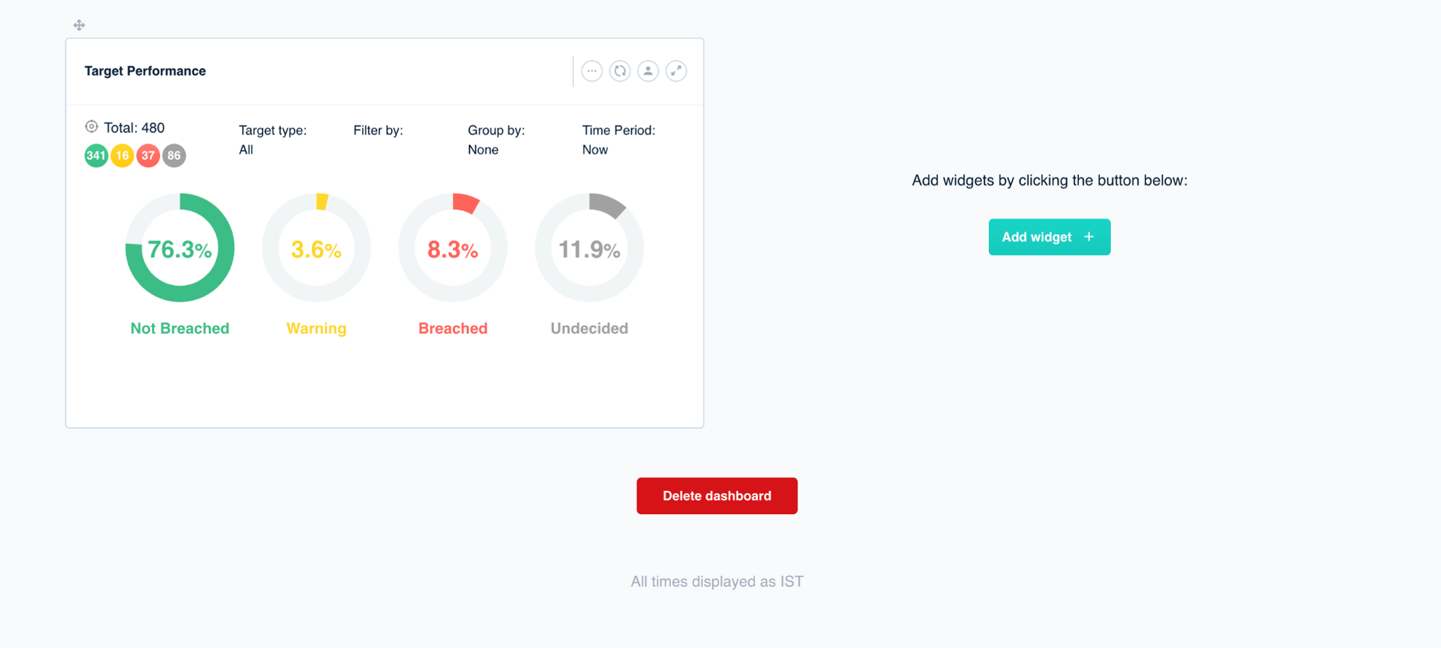Image resolution: width=1441 pixels, height=648 pixels.
Task: Open the widget more options ellipsis icon
Action: (592, 71)
